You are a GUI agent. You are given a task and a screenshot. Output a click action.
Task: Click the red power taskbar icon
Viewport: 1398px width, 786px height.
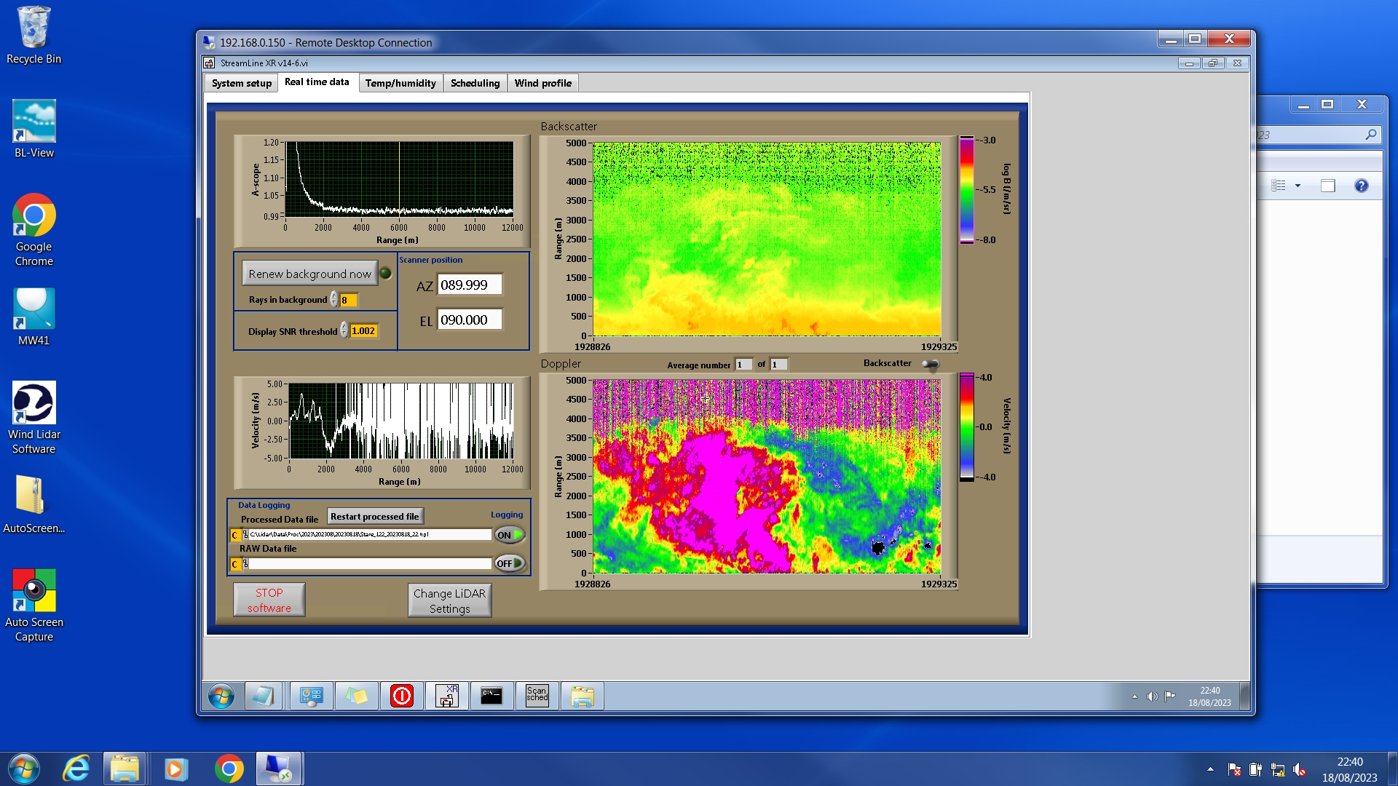[401, 696]
